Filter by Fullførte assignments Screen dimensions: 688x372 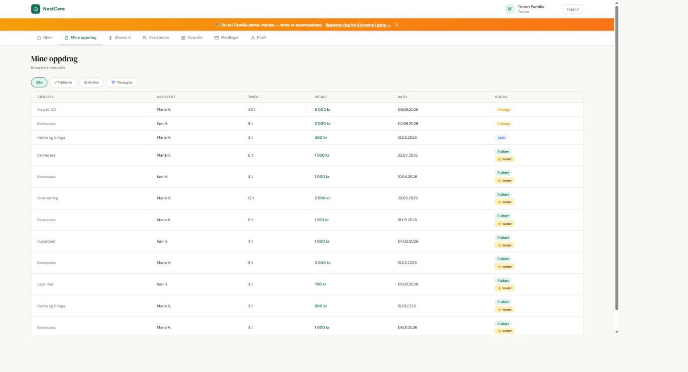click(x=63, y=82)
